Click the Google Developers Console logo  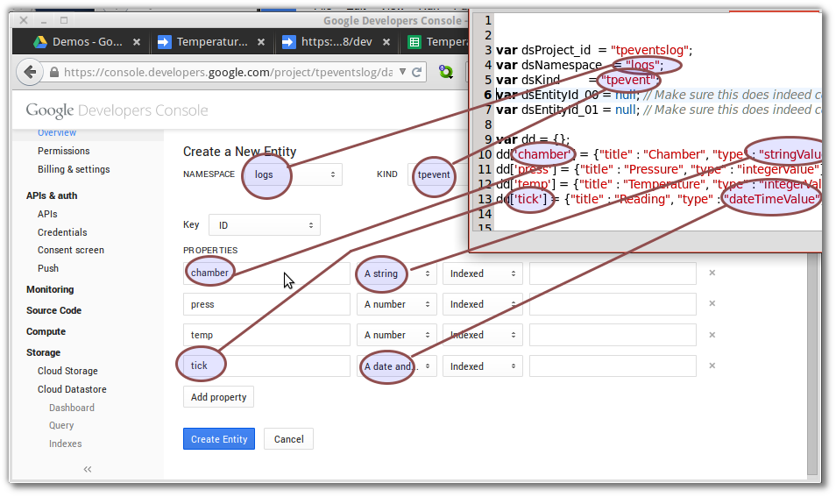117,110
